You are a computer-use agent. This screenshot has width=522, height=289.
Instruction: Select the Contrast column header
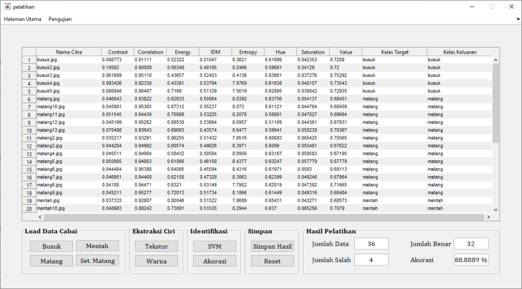pyautogui.click(x=118, y=52)
